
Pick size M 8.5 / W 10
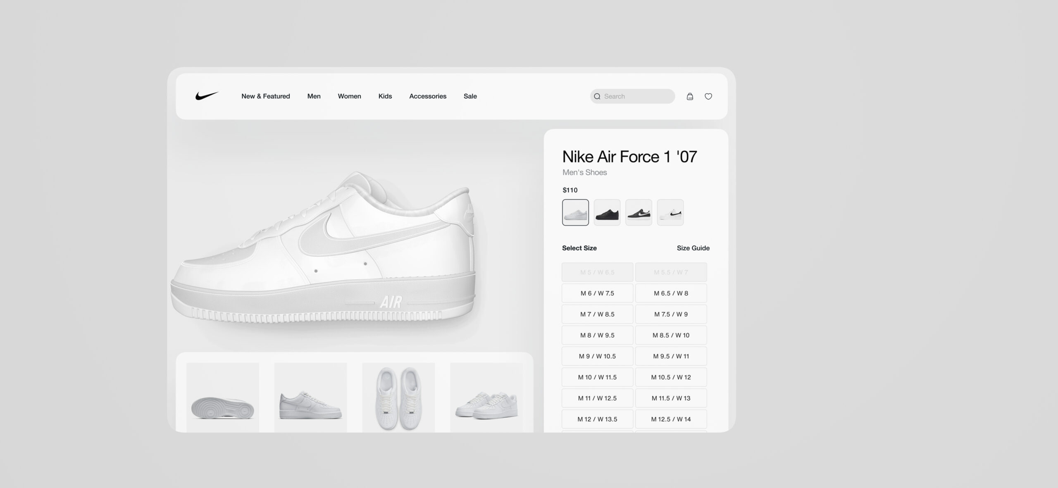point(671,335)
